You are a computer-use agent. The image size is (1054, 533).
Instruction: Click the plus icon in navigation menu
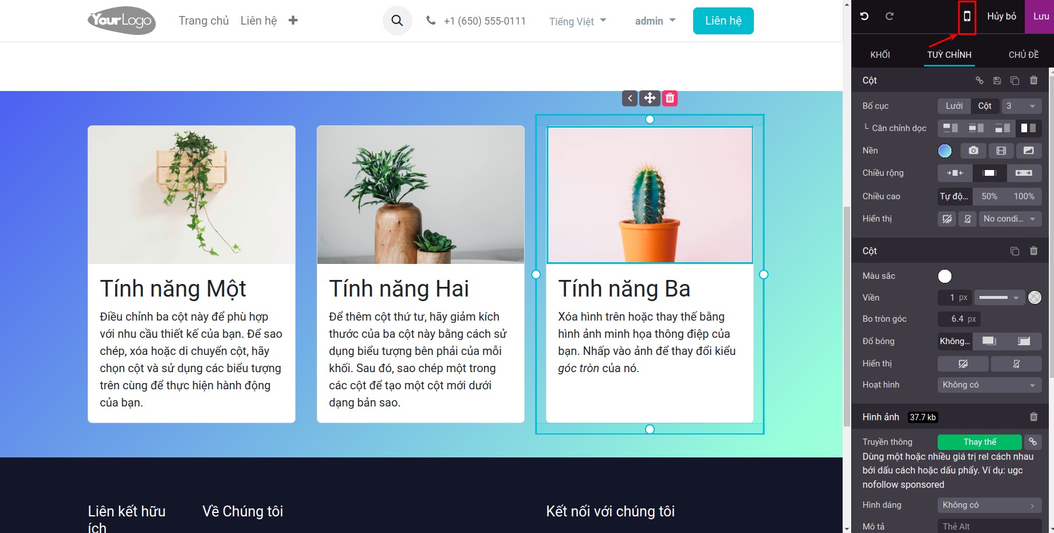coord(293,21)
